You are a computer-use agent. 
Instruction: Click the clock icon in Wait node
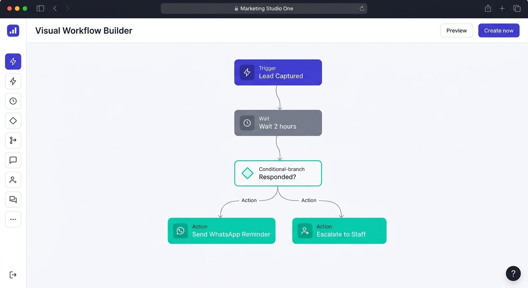click(247, 123)
